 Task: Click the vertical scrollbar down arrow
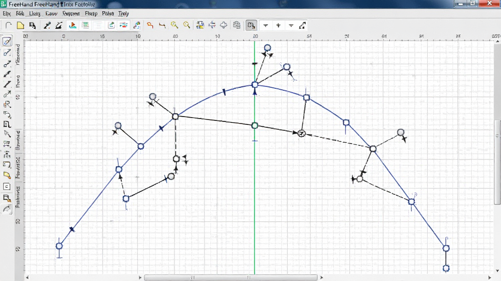[x=498, y=271]
